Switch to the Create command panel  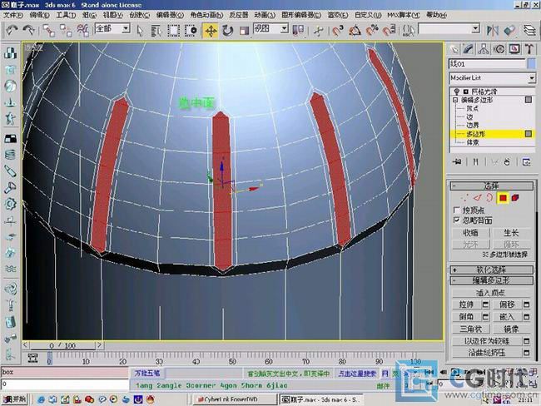coord(454,49)
